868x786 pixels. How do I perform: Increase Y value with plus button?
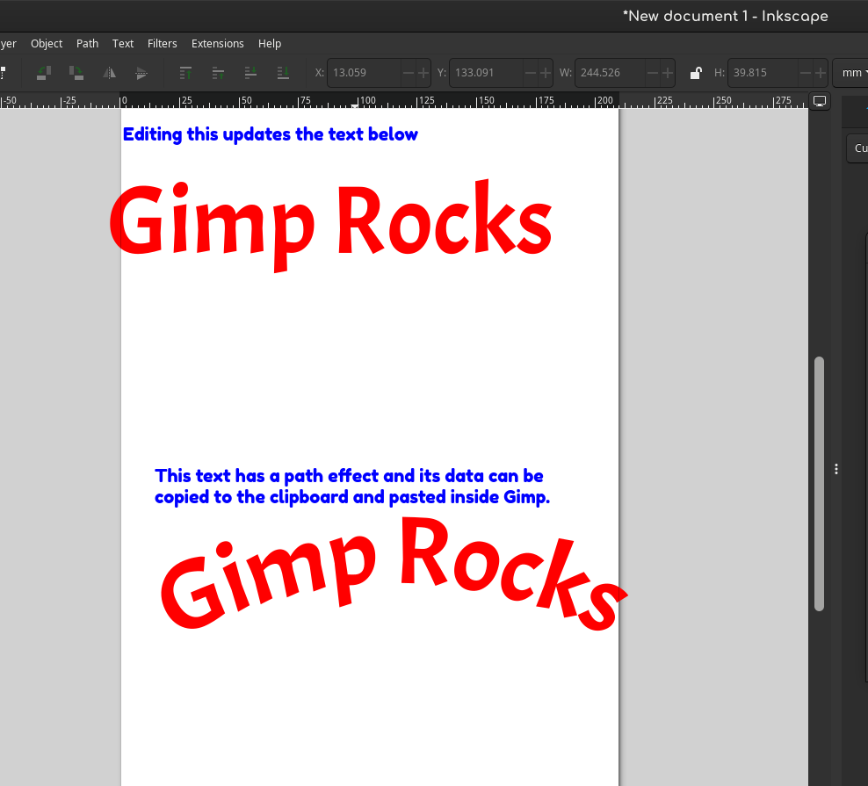pyautogui.click(x=546, y=73)
